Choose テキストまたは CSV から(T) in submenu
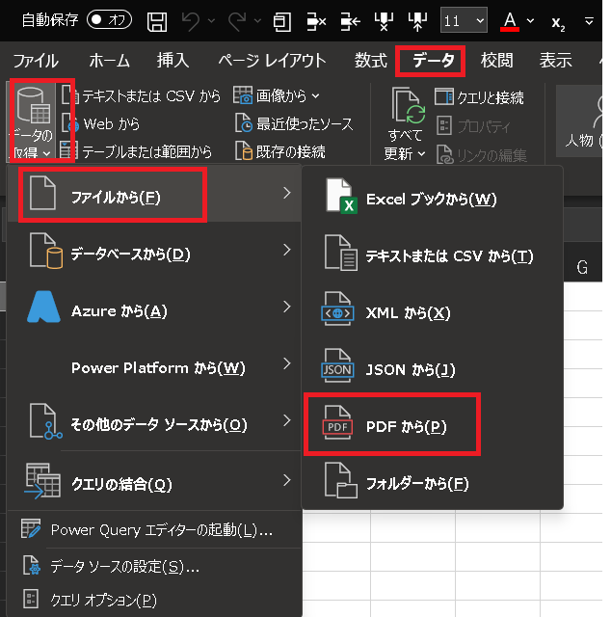 (x=433, y=254)
